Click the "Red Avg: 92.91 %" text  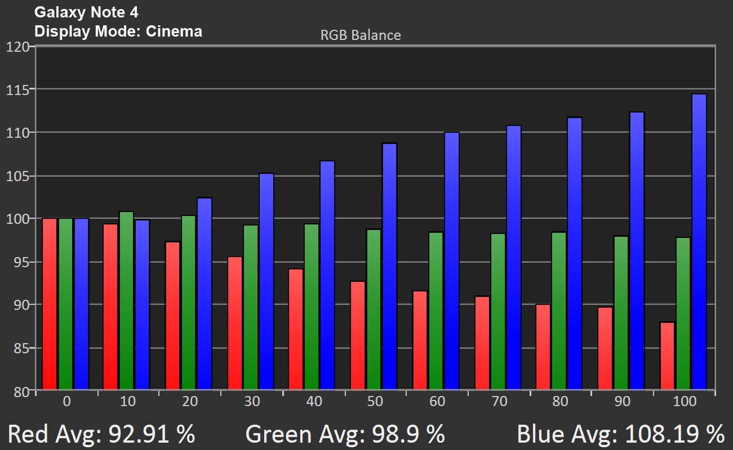point(102,434)
